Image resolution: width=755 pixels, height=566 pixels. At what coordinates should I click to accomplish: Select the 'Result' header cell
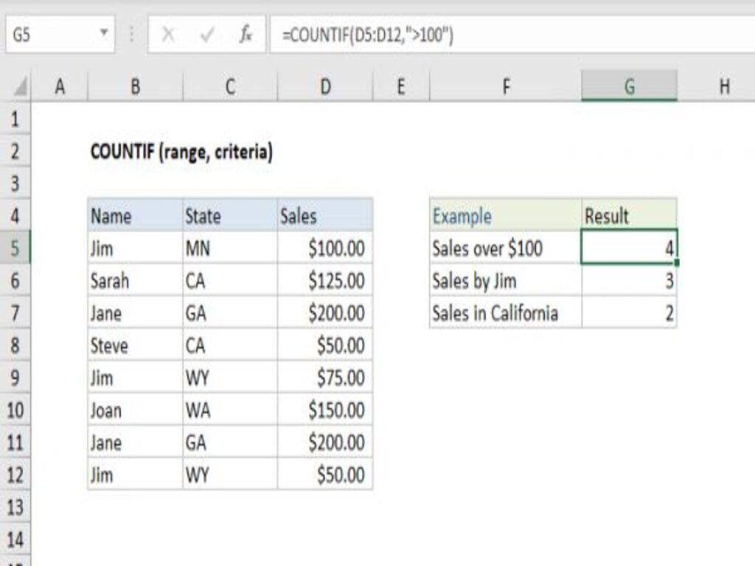tap(630, 216)
